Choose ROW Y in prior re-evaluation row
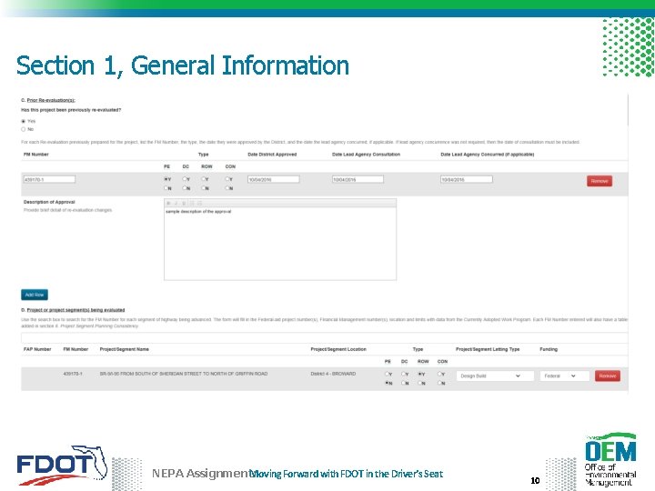This screenshot has width=655, height=491. [x=204, y=179]
